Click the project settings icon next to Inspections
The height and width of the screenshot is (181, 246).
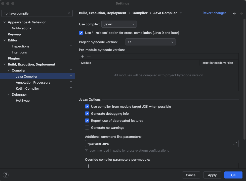coord(71,46)
